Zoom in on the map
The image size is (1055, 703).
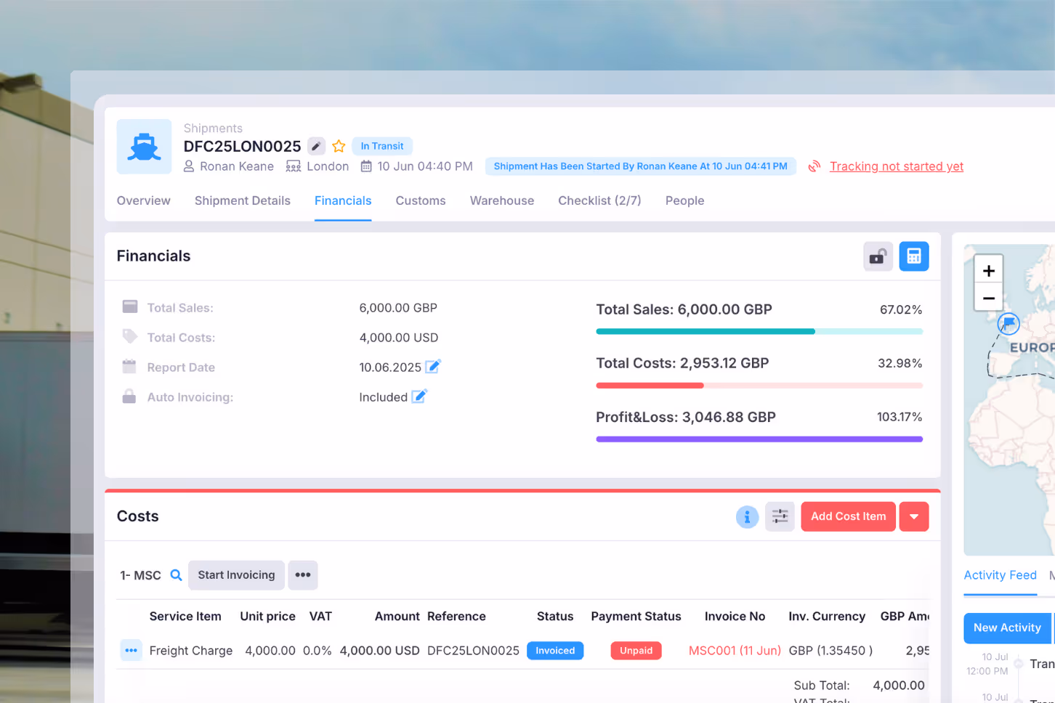(989, 270)
